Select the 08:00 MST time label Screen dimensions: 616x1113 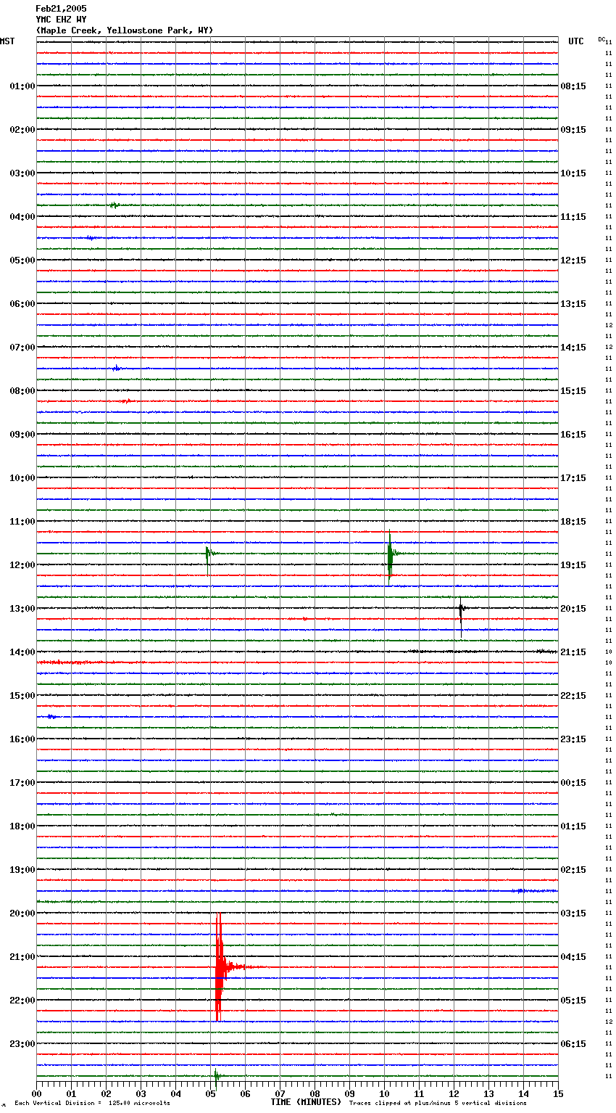coord(22,391)
